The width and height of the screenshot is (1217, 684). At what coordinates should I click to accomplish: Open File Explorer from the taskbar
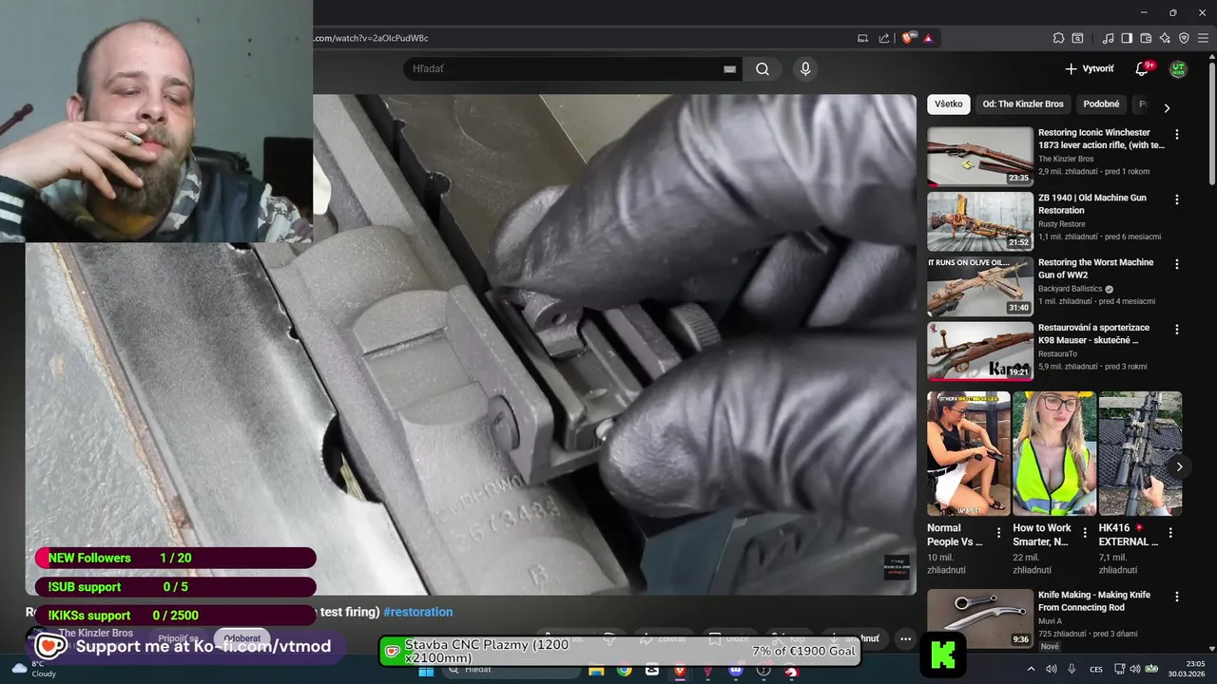tap(596, 670)
